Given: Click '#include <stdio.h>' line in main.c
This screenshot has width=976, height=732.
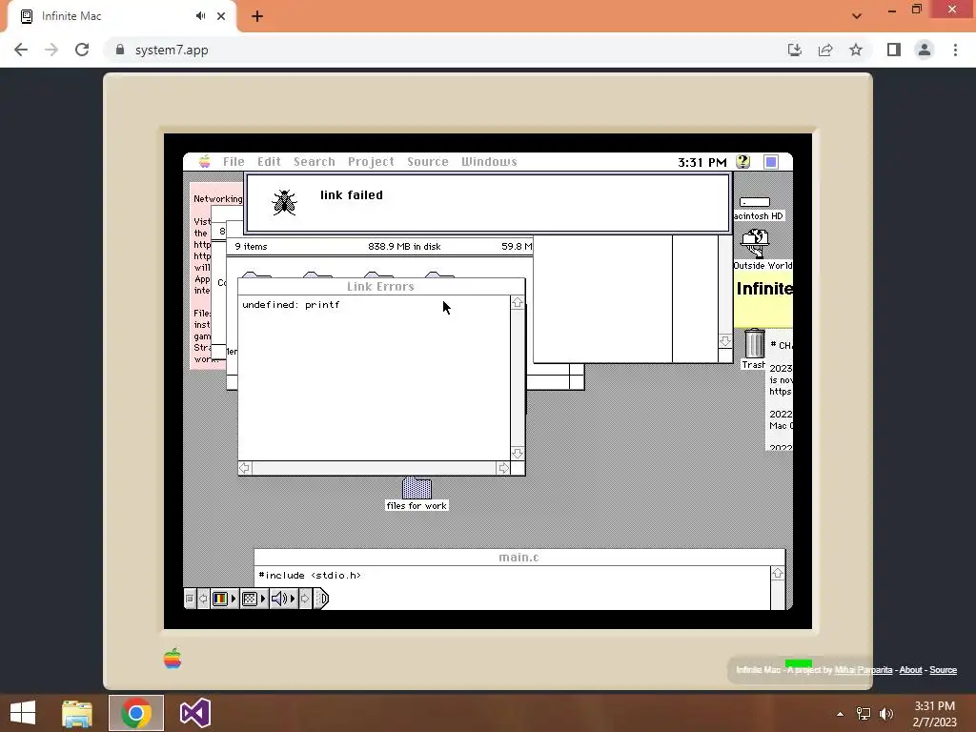Looking at the screenshot, I should coord(310,575).
